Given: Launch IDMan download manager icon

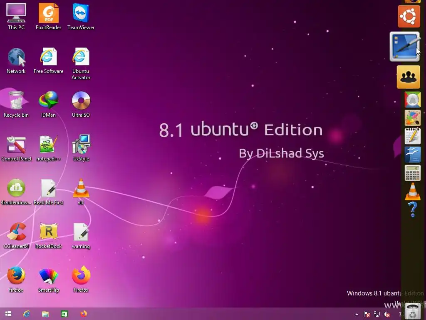Looking at the screenshot, I should click(x=48, y=104).
